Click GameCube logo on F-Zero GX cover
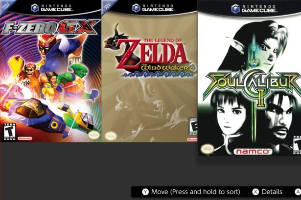This screenshot has width=301, height=200. point(51,8)
